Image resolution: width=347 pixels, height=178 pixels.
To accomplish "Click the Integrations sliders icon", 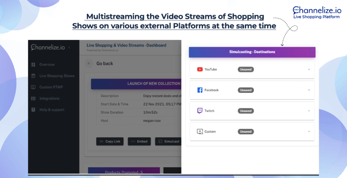I will pos(33,98).
